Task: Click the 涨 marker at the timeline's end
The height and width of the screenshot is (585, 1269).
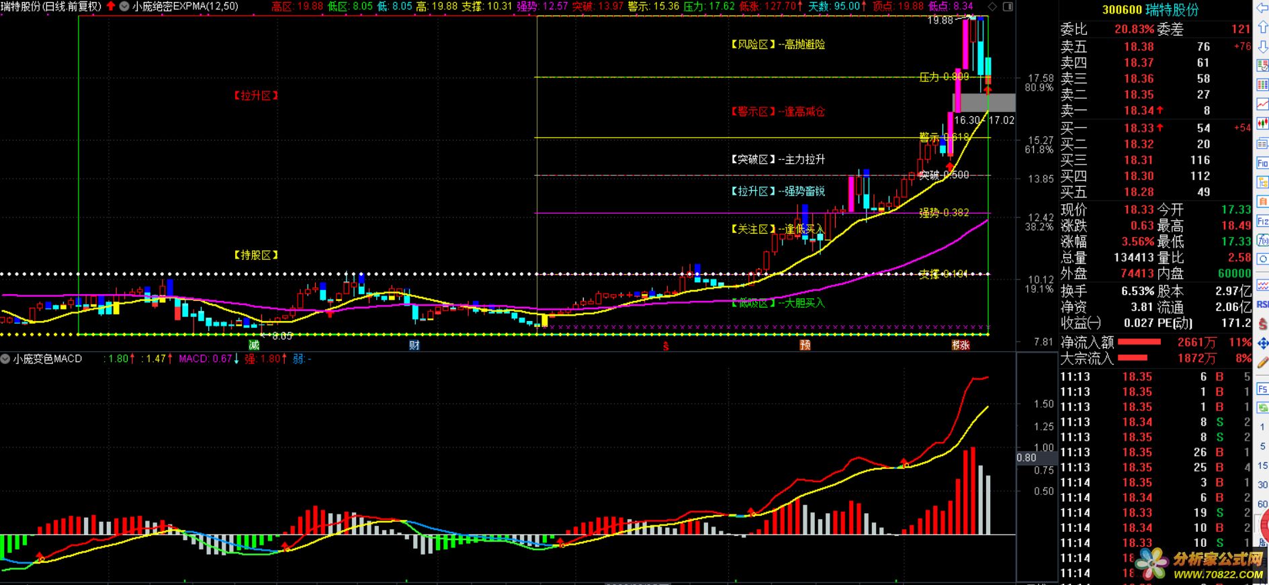Action: pos(964,345)
